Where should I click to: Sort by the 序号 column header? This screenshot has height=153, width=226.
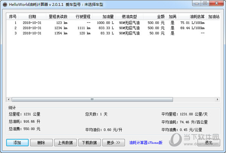12,16
